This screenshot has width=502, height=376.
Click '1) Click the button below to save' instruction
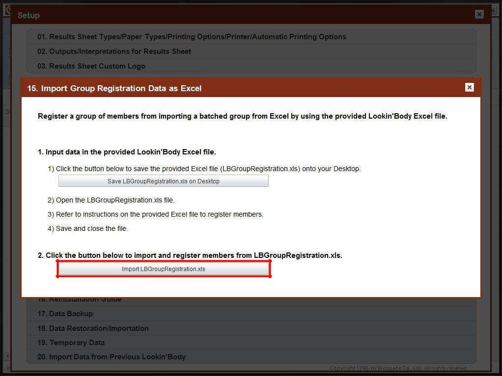coord(204,169)
